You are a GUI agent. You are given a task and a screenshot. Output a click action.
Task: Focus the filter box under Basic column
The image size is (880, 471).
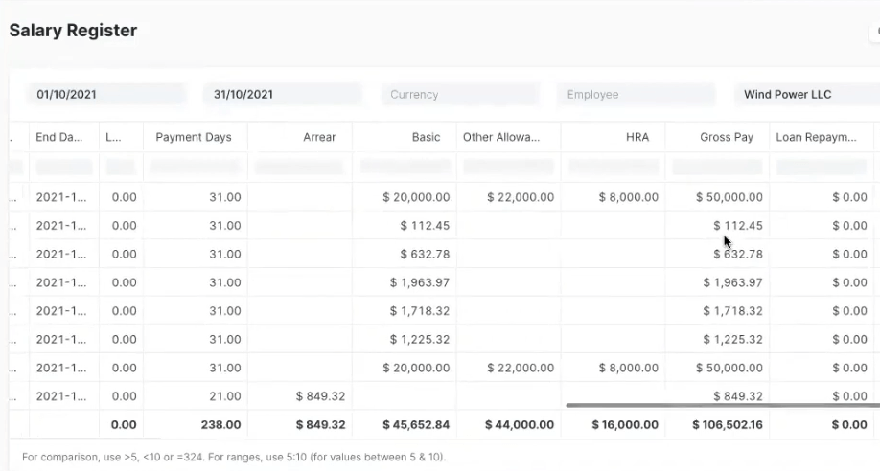pos(405,167)
